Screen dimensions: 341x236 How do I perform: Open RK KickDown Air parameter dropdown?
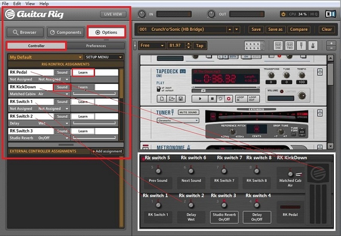[53, 94]
